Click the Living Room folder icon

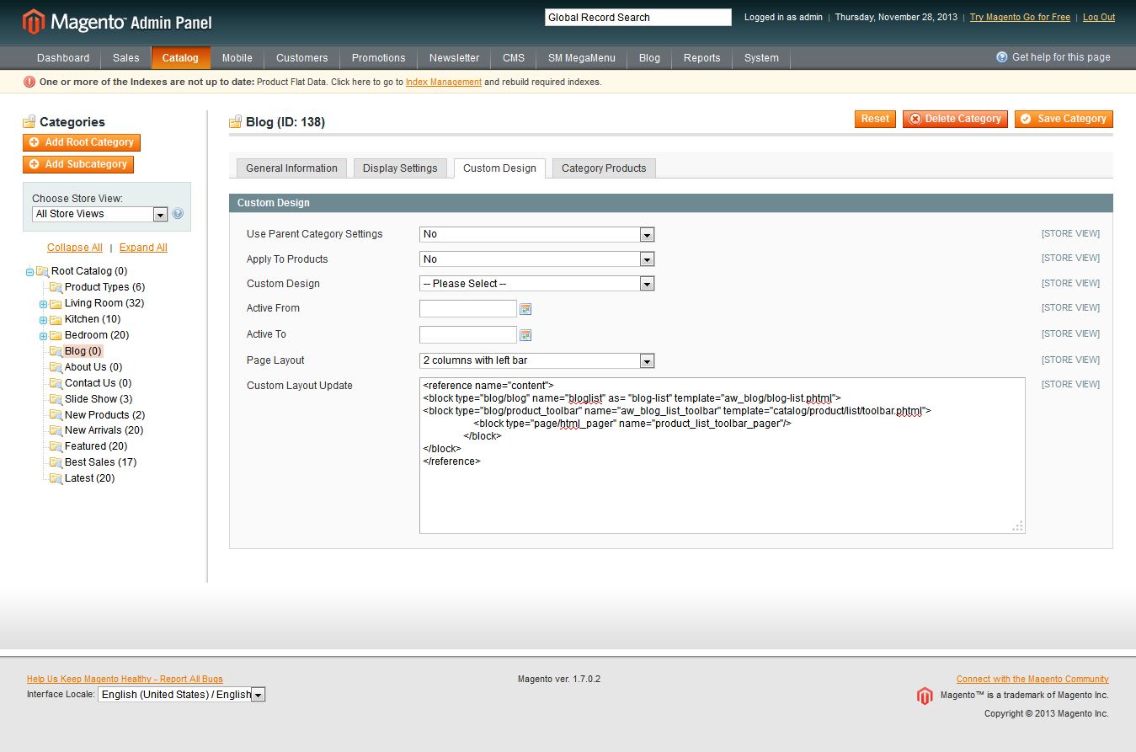pyautogui.click(x=56, y=303)
